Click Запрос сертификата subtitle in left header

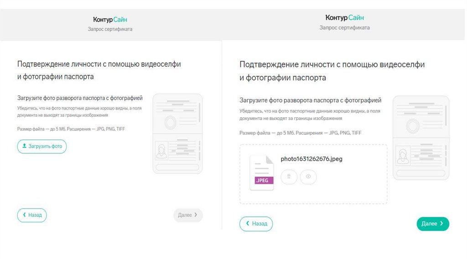[110, 29]
